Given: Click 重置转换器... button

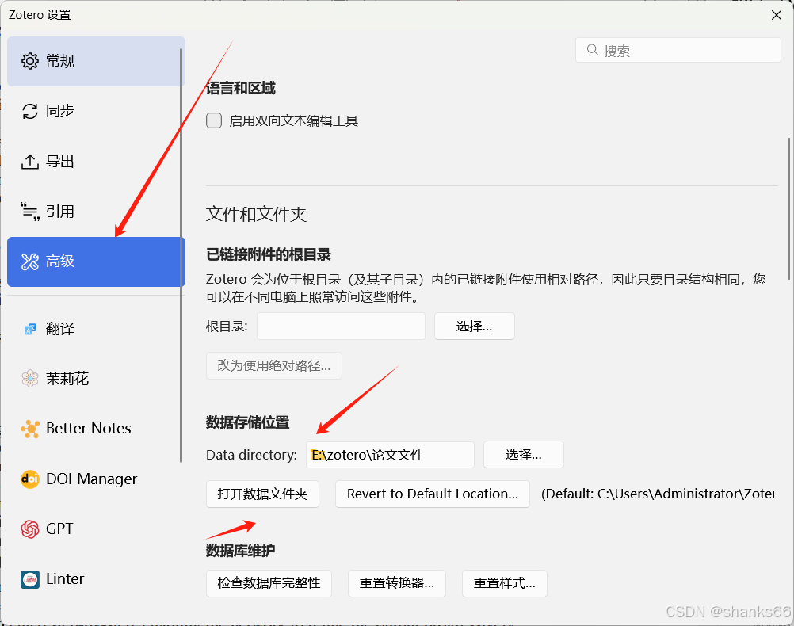Looking at the screenshot, I should (397, 583).
